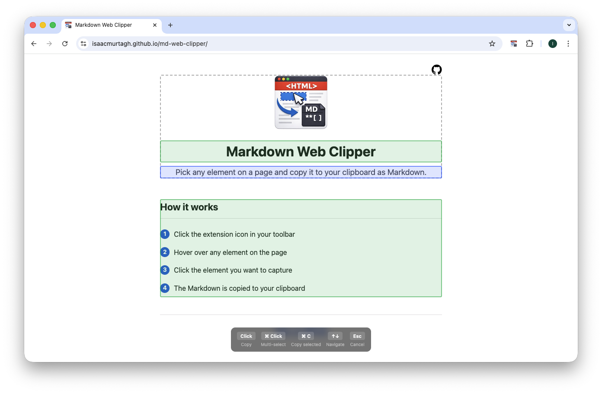This screenshot has width=602, height=394.
Task: Click the GitHub octocat corner badge
Action: pyautogui.click(x=436, y=70)
